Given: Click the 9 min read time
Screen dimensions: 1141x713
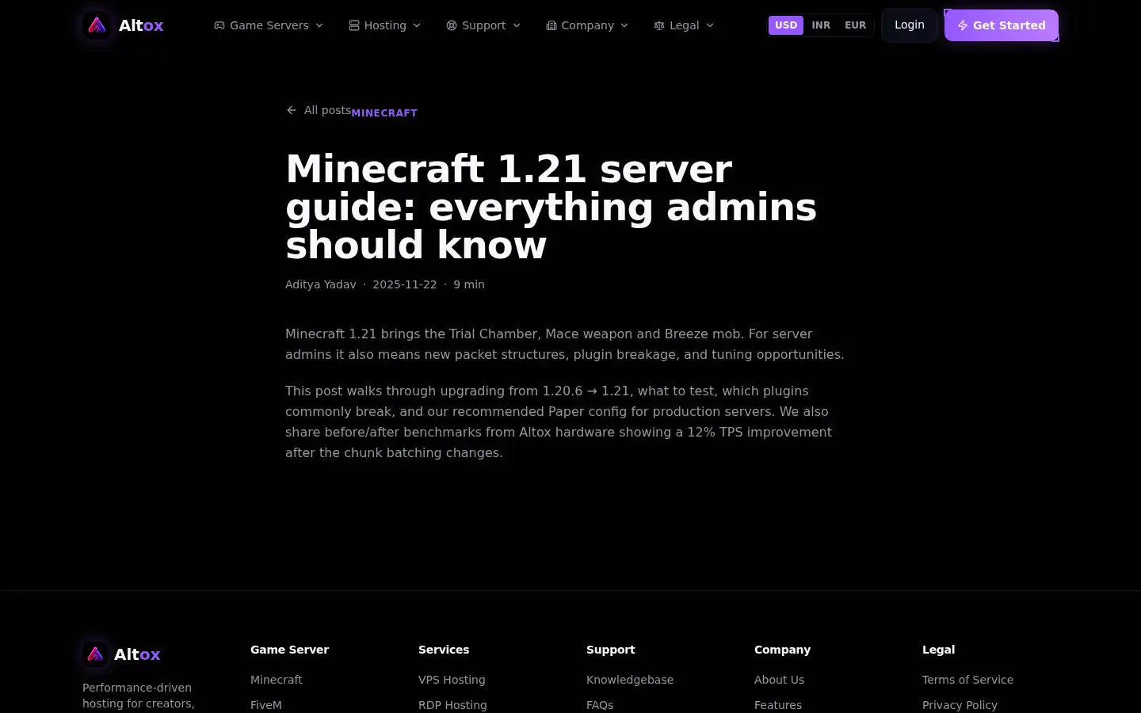Looking at the screenshot, I should [x=469, y=284].
